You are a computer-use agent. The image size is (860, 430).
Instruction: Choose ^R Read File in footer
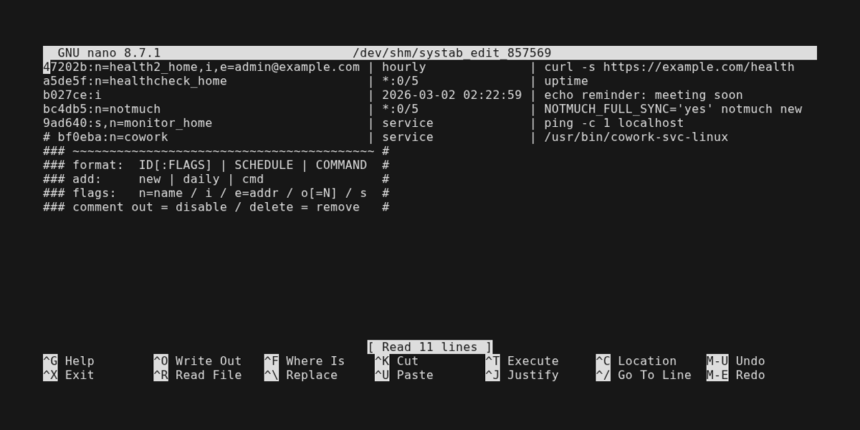197,375
